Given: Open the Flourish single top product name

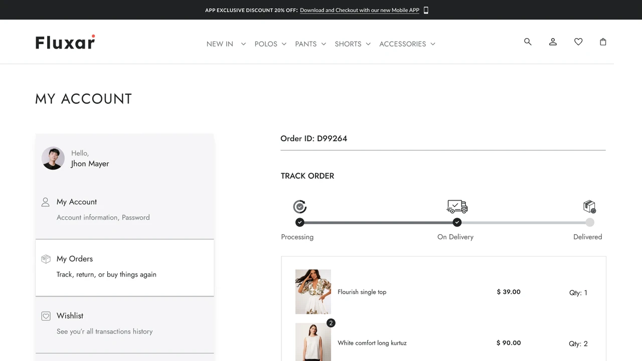Looking at the screenshot, I should [362, 292].
